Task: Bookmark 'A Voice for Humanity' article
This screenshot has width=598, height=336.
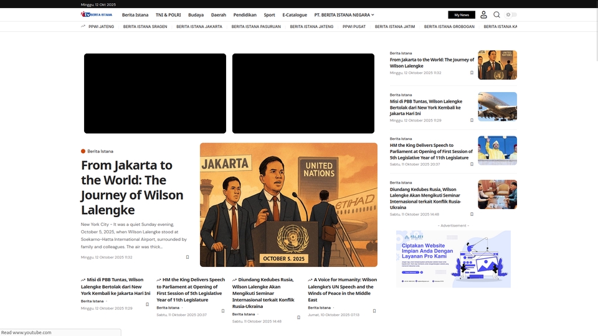Action: (374, 311)
